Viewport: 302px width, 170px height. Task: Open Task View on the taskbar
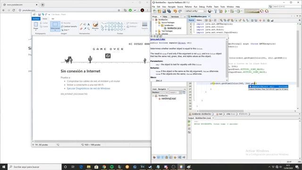coord(73,167)
